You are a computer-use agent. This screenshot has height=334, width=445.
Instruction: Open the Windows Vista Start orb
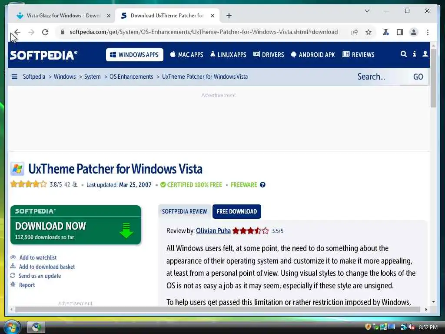click(x=11, y=327)
